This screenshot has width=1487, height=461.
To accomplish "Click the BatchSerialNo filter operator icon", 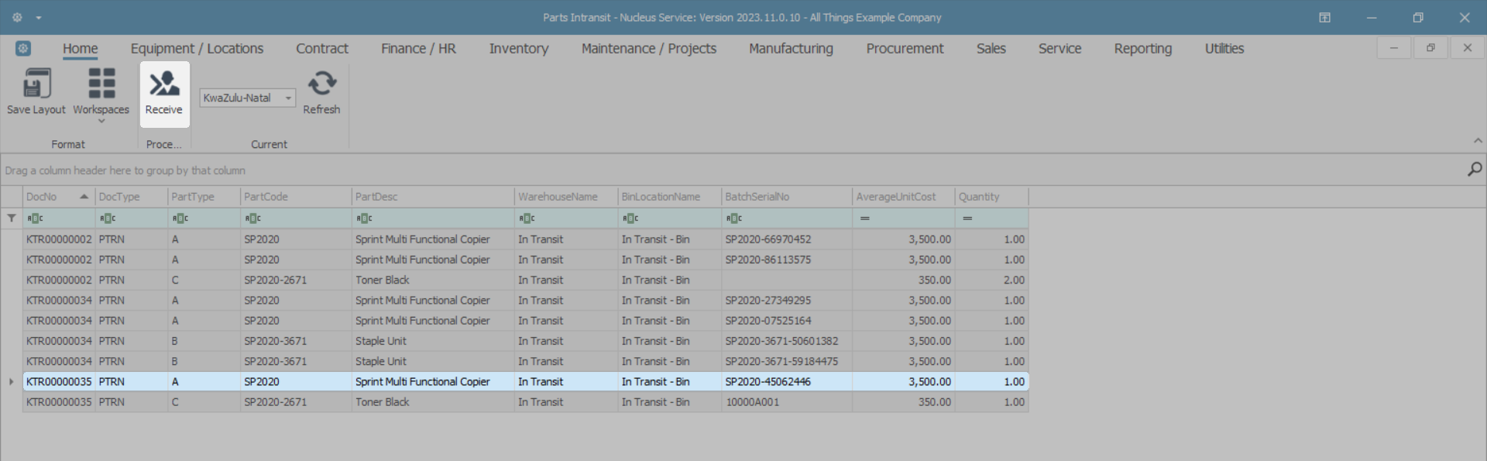I will coord(734,218).
